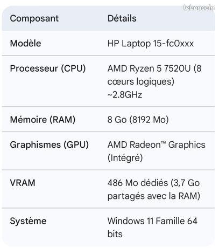219x248 pixels.
Task: Select AMD Ryzen 5 7520U text
Action: click(x=149, y=68)
